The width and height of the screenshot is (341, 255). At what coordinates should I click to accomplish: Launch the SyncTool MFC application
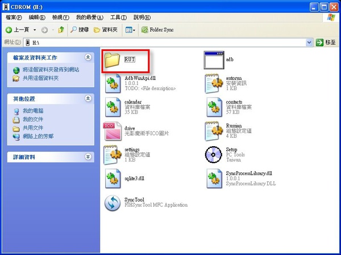tap(113, 203)
